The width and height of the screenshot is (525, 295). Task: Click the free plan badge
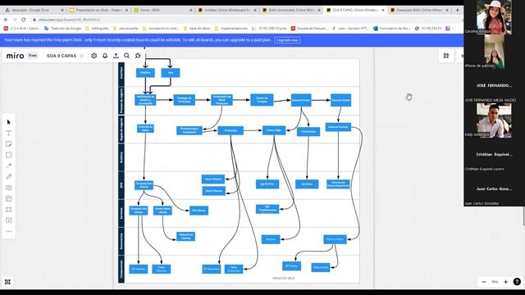33,56
